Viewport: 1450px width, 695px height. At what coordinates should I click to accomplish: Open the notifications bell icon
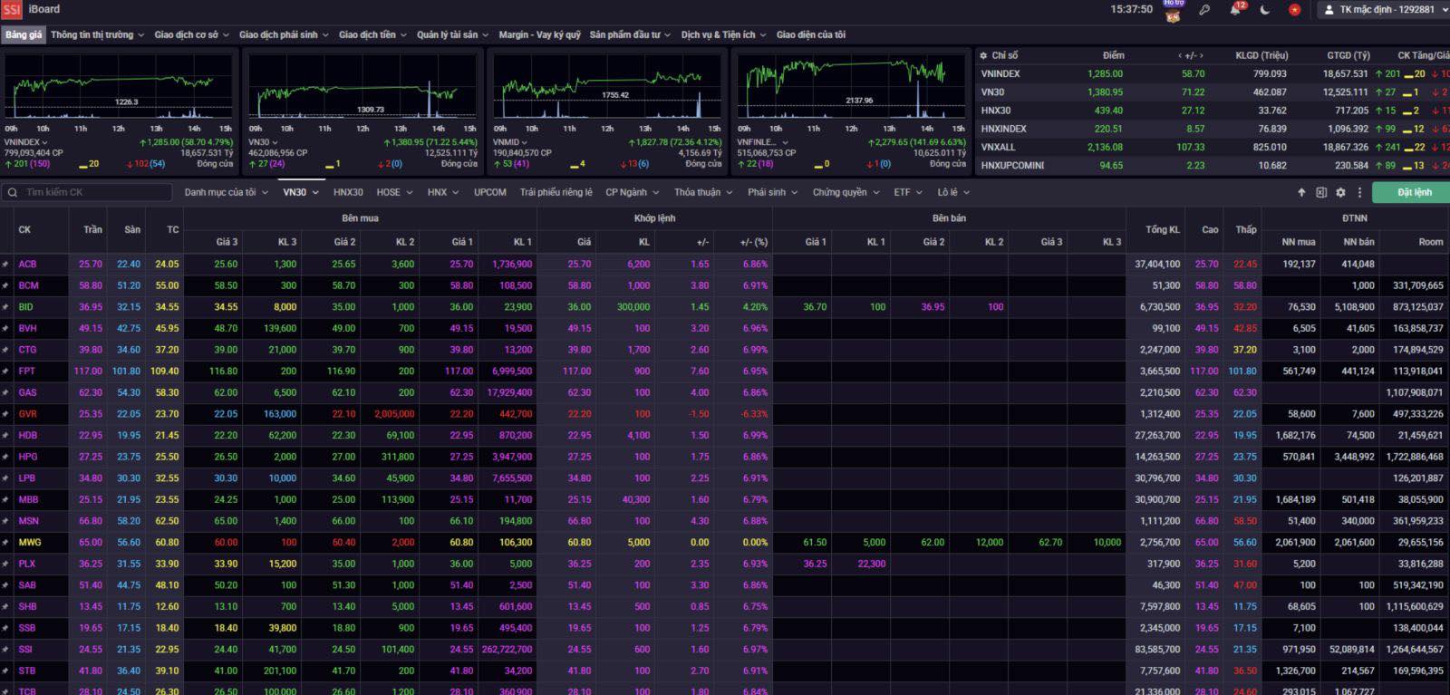(x=1235, y=10)
